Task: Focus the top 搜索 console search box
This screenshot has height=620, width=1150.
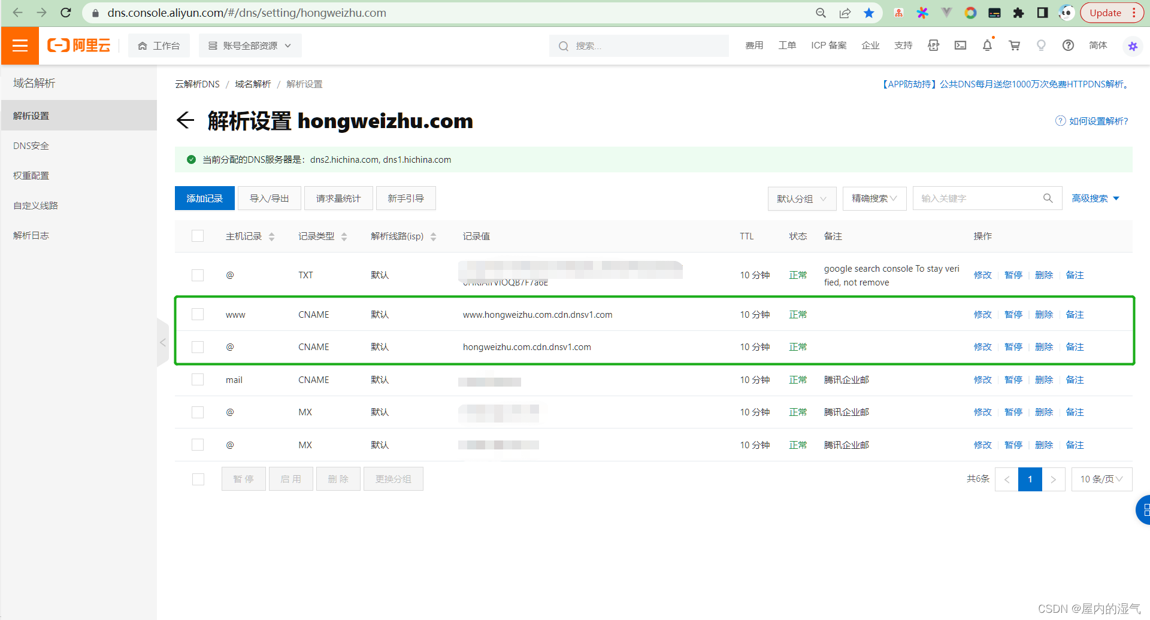Action: point(639,45)
